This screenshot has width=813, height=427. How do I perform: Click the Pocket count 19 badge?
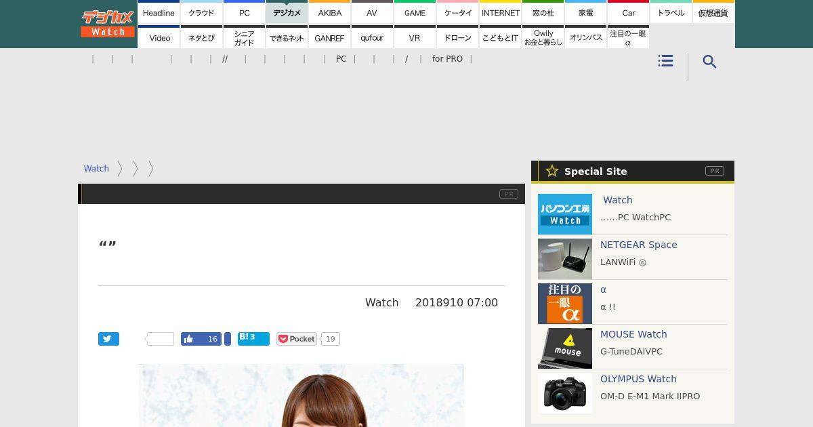click(331, 339)
